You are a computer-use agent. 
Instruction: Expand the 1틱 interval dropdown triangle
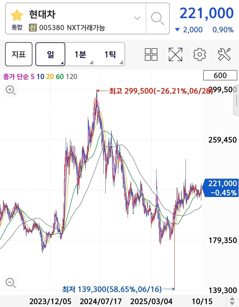coord(122,62)
